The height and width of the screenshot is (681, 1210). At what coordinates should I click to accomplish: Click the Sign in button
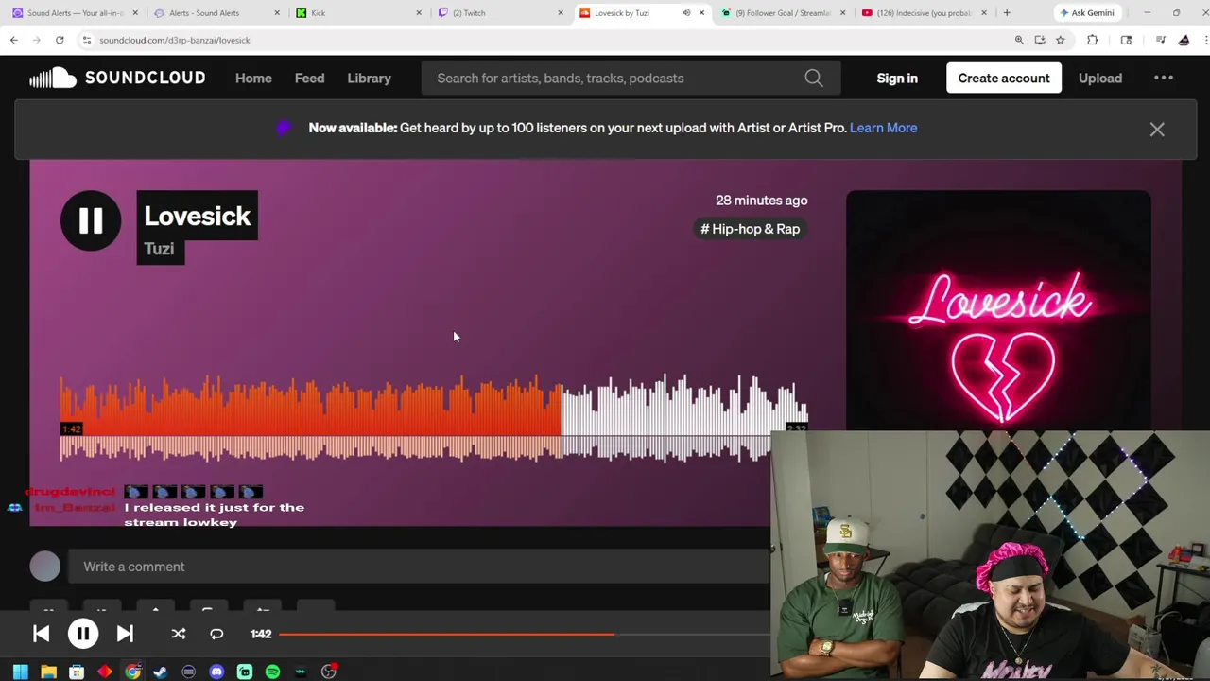point(897,78)
